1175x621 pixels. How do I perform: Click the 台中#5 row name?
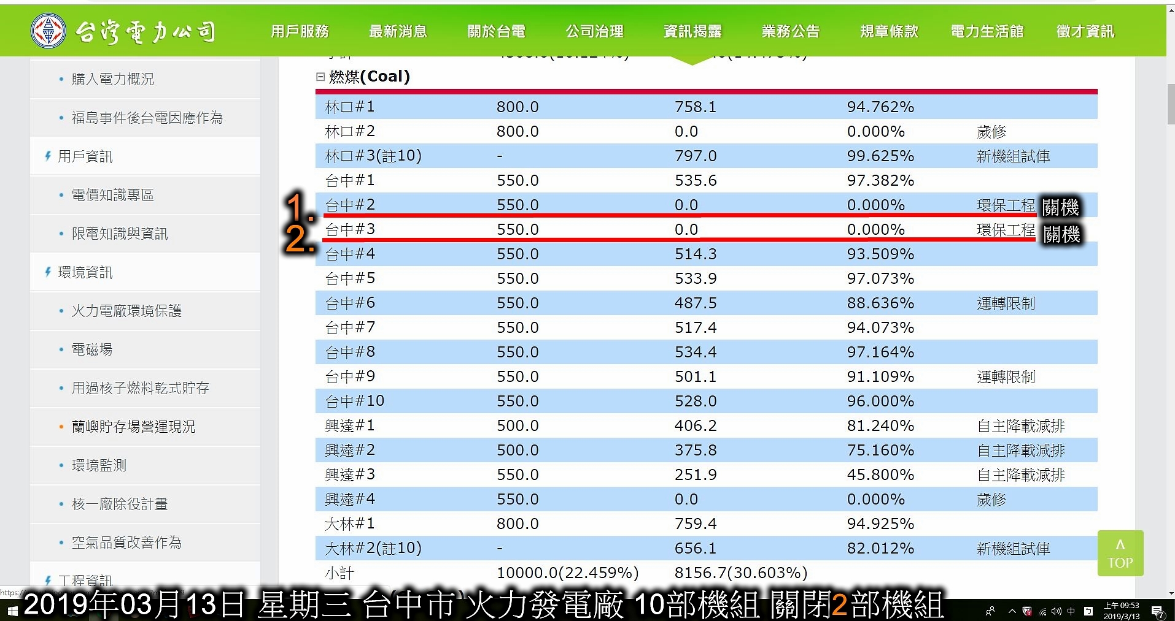[350, 278]
